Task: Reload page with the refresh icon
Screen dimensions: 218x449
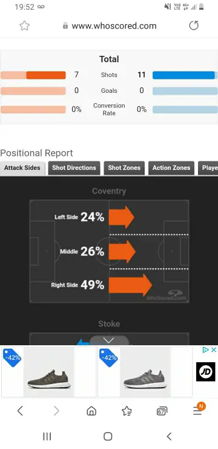Action: point(194,25)
